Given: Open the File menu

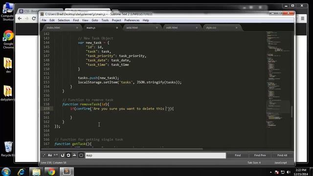Looking at the screenshot, I should (44, 20).
